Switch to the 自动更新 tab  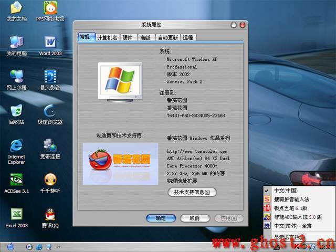coord(168,37)
